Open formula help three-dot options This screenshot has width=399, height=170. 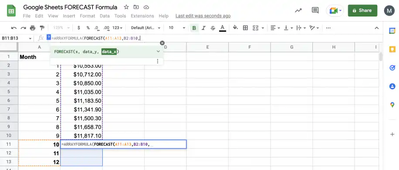click(158, 61)
